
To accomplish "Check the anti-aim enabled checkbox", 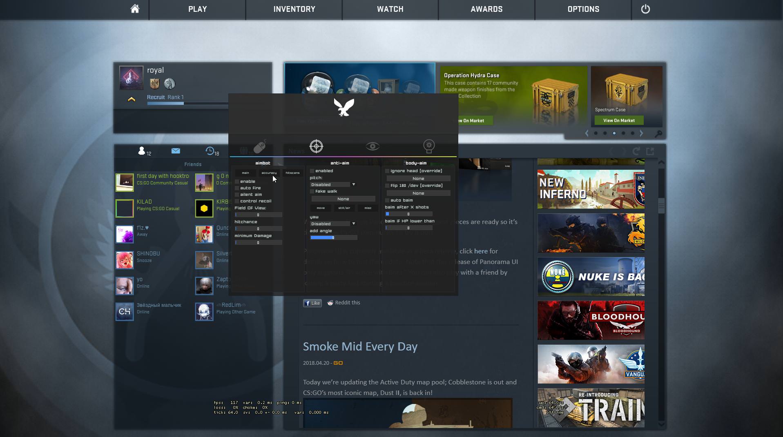I will tap(312, 171).
